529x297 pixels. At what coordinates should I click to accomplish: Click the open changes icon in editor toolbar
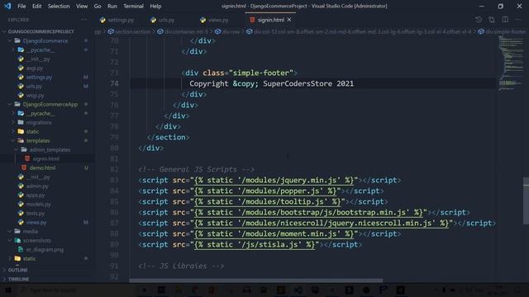point(492,20)
